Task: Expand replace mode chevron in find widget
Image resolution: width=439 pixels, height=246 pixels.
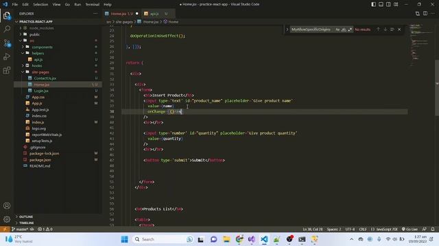Action: [287, 29]
